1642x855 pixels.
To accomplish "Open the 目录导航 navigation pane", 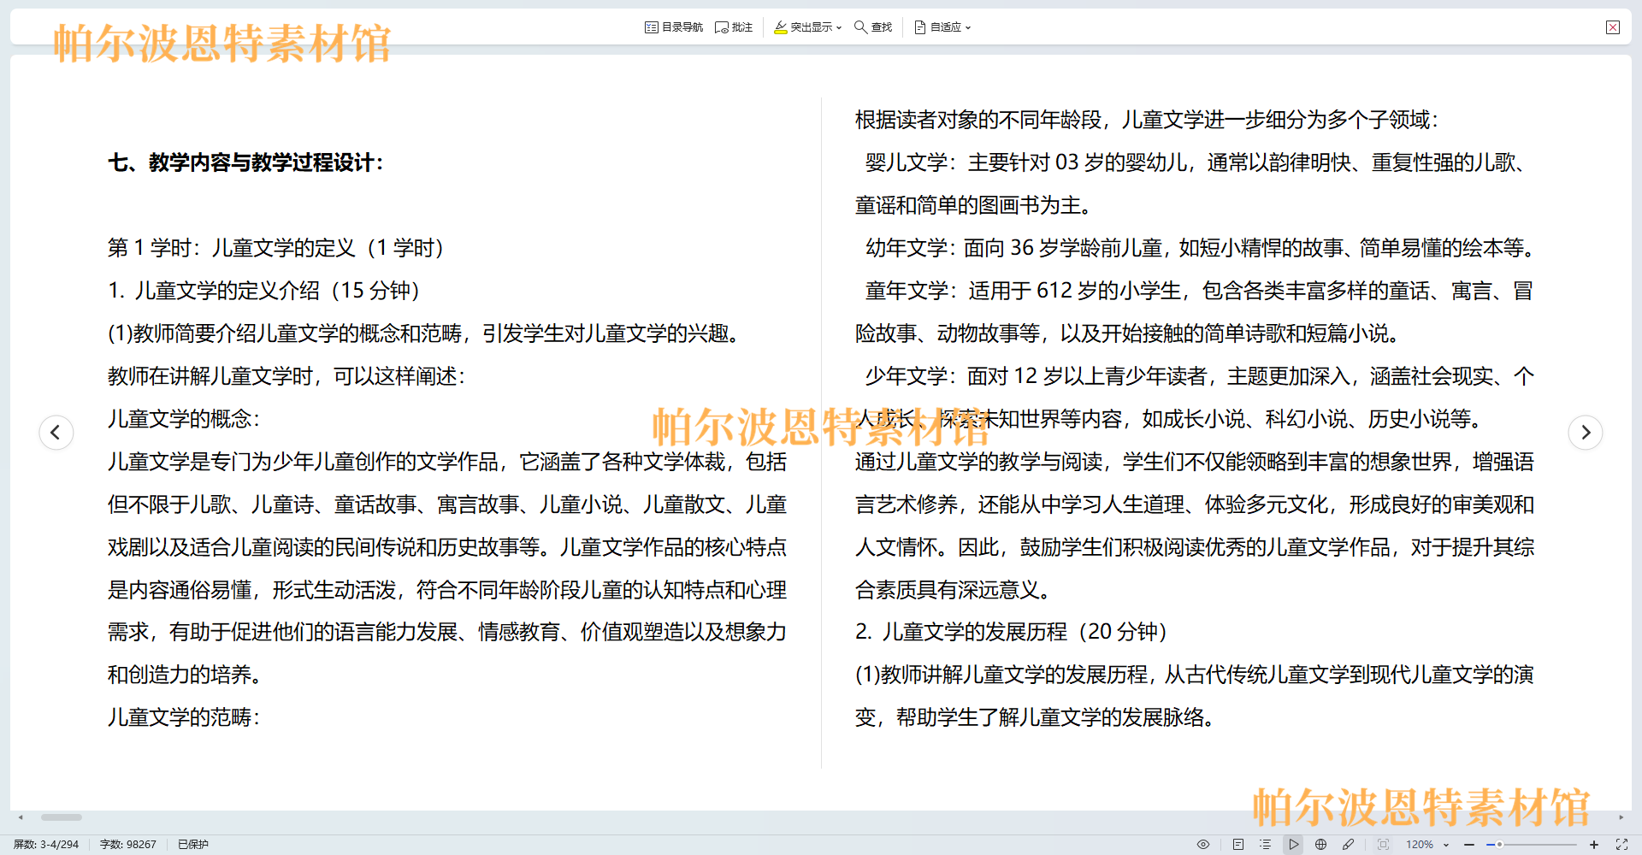I will coord(674,27).
